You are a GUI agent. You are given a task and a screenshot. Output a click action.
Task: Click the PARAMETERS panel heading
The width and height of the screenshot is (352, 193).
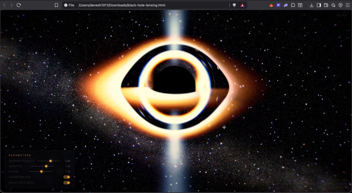pyautogui.click(x=20, y=155)
